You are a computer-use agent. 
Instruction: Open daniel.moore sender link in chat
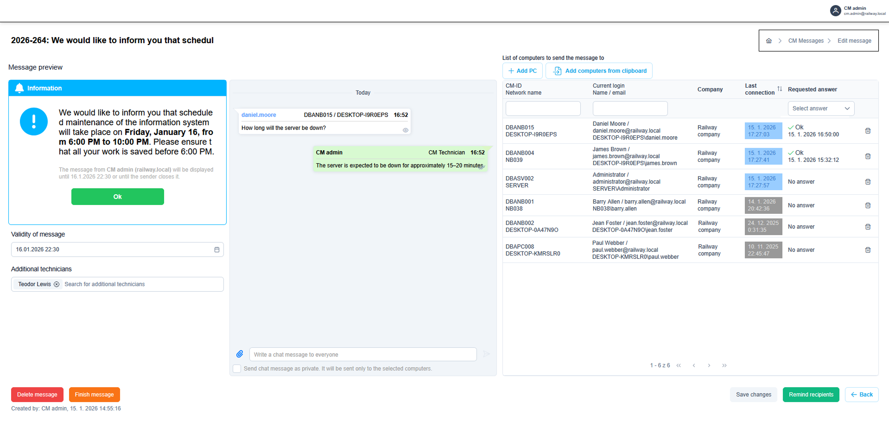click(259, 115)
